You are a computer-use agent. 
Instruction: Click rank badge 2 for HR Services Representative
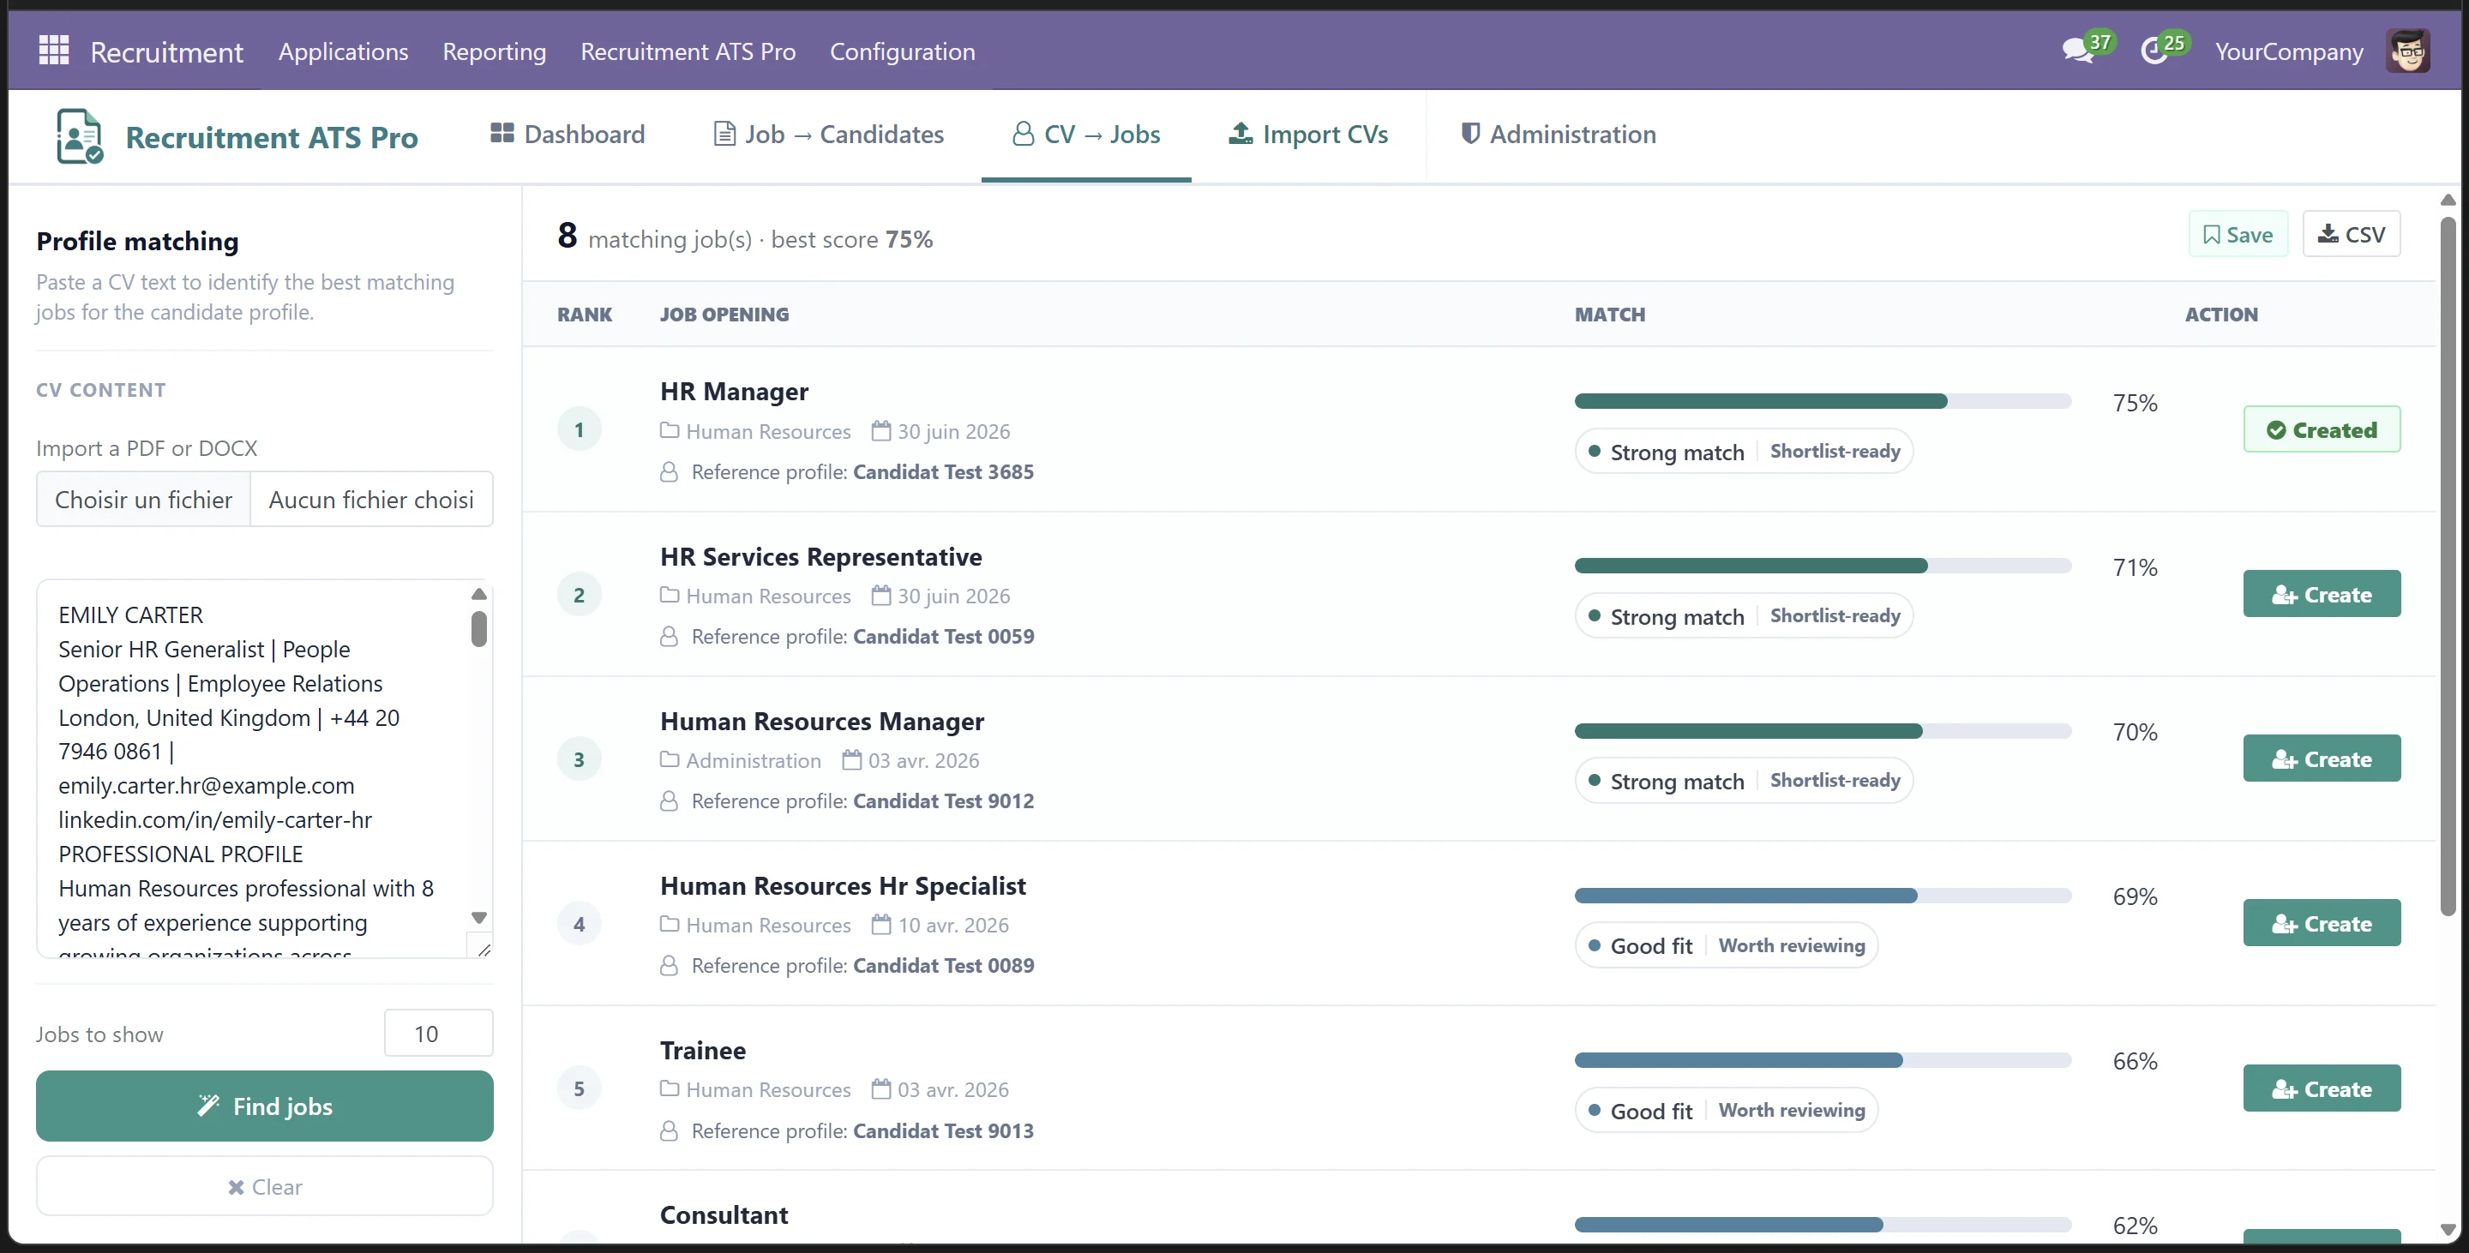coord(579,595)
